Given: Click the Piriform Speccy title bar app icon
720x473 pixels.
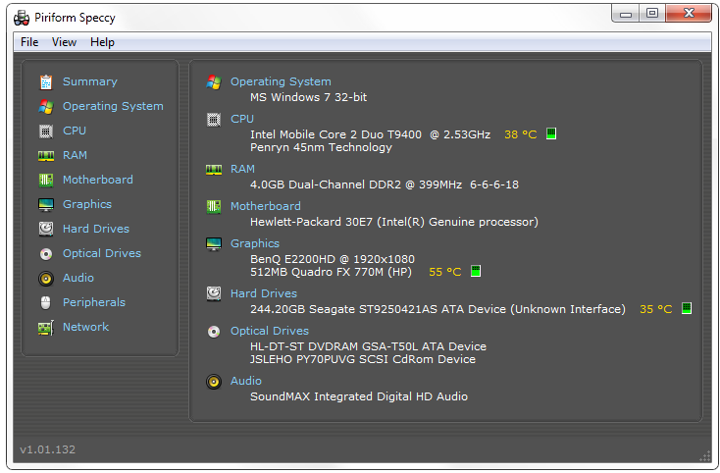Looking at the screenshot, I should click(22, 18).
